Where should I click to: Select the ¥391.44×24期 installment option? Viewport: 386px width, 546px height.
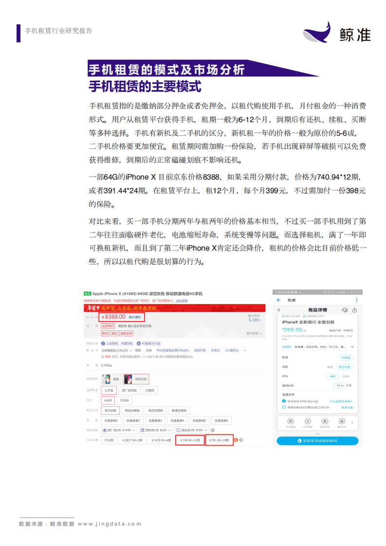(219, 440)
